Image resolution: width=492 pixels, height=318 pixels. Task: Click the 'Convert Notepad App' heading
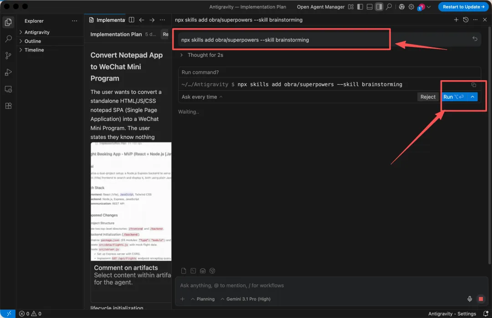click(127, 67)
